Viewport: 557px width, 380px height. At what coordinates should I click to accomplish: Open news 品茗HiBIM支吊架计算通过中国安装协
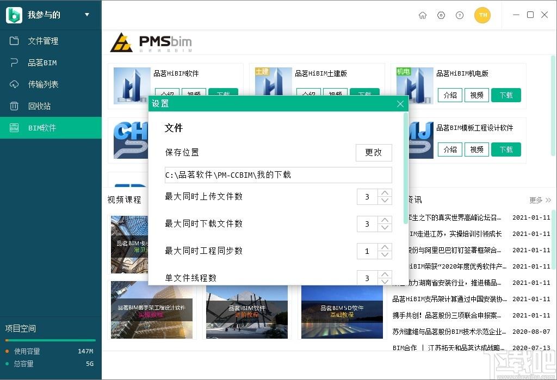[x=449, y=299]
